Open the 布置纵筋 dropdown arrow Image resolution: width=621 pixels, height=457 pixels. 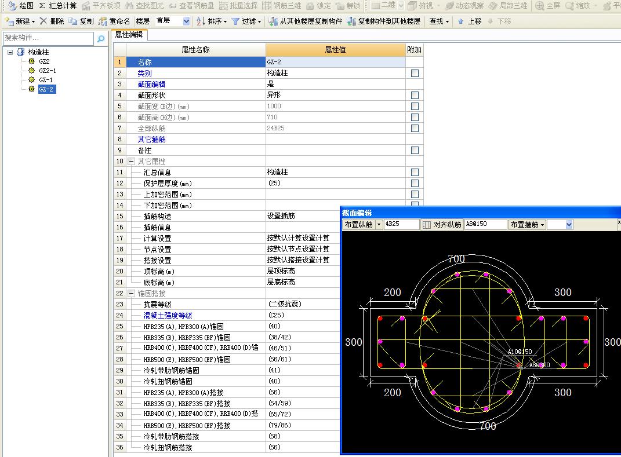(x=379, y=224)
